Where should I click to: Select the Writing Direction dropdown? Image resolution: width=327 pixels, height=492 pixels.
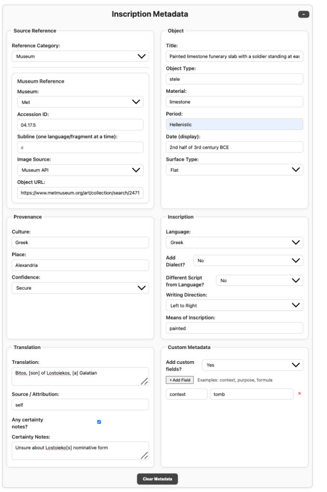234,305
